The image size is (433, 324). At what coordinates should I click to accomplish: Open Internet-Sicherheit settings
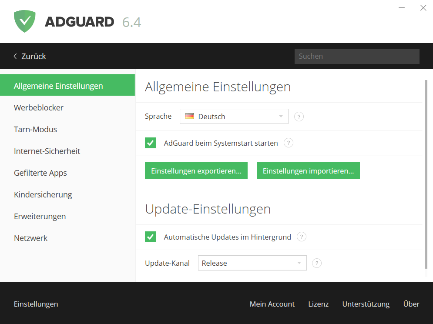[47, 151]
